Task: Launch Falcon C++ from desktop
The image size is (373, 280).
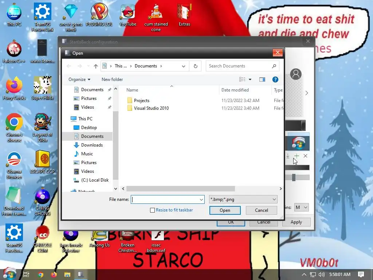Action: tap(14, 52)
